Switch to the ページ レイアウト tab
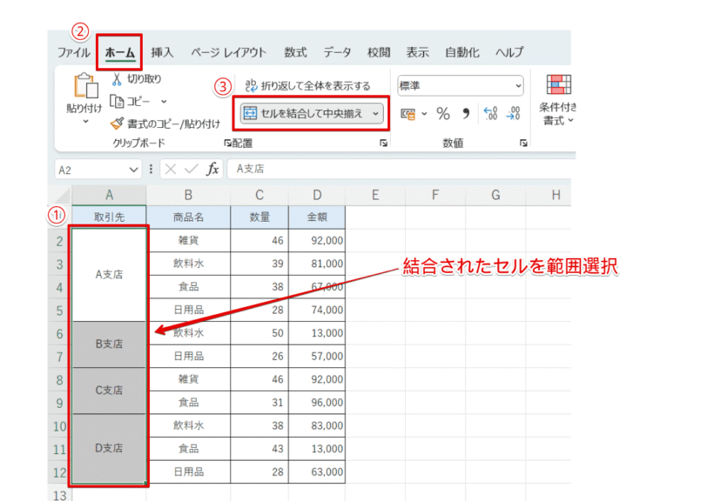The width and height of the screenshot is (707, 501). coord(229,53)
